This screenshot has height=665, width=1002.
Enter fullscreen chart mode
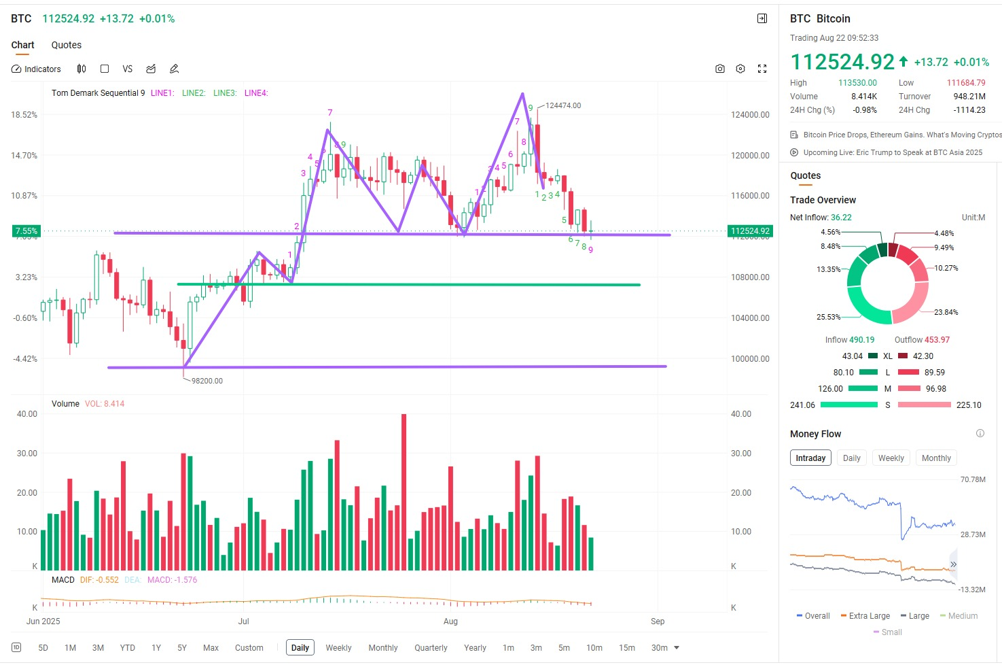coord(762,69)
